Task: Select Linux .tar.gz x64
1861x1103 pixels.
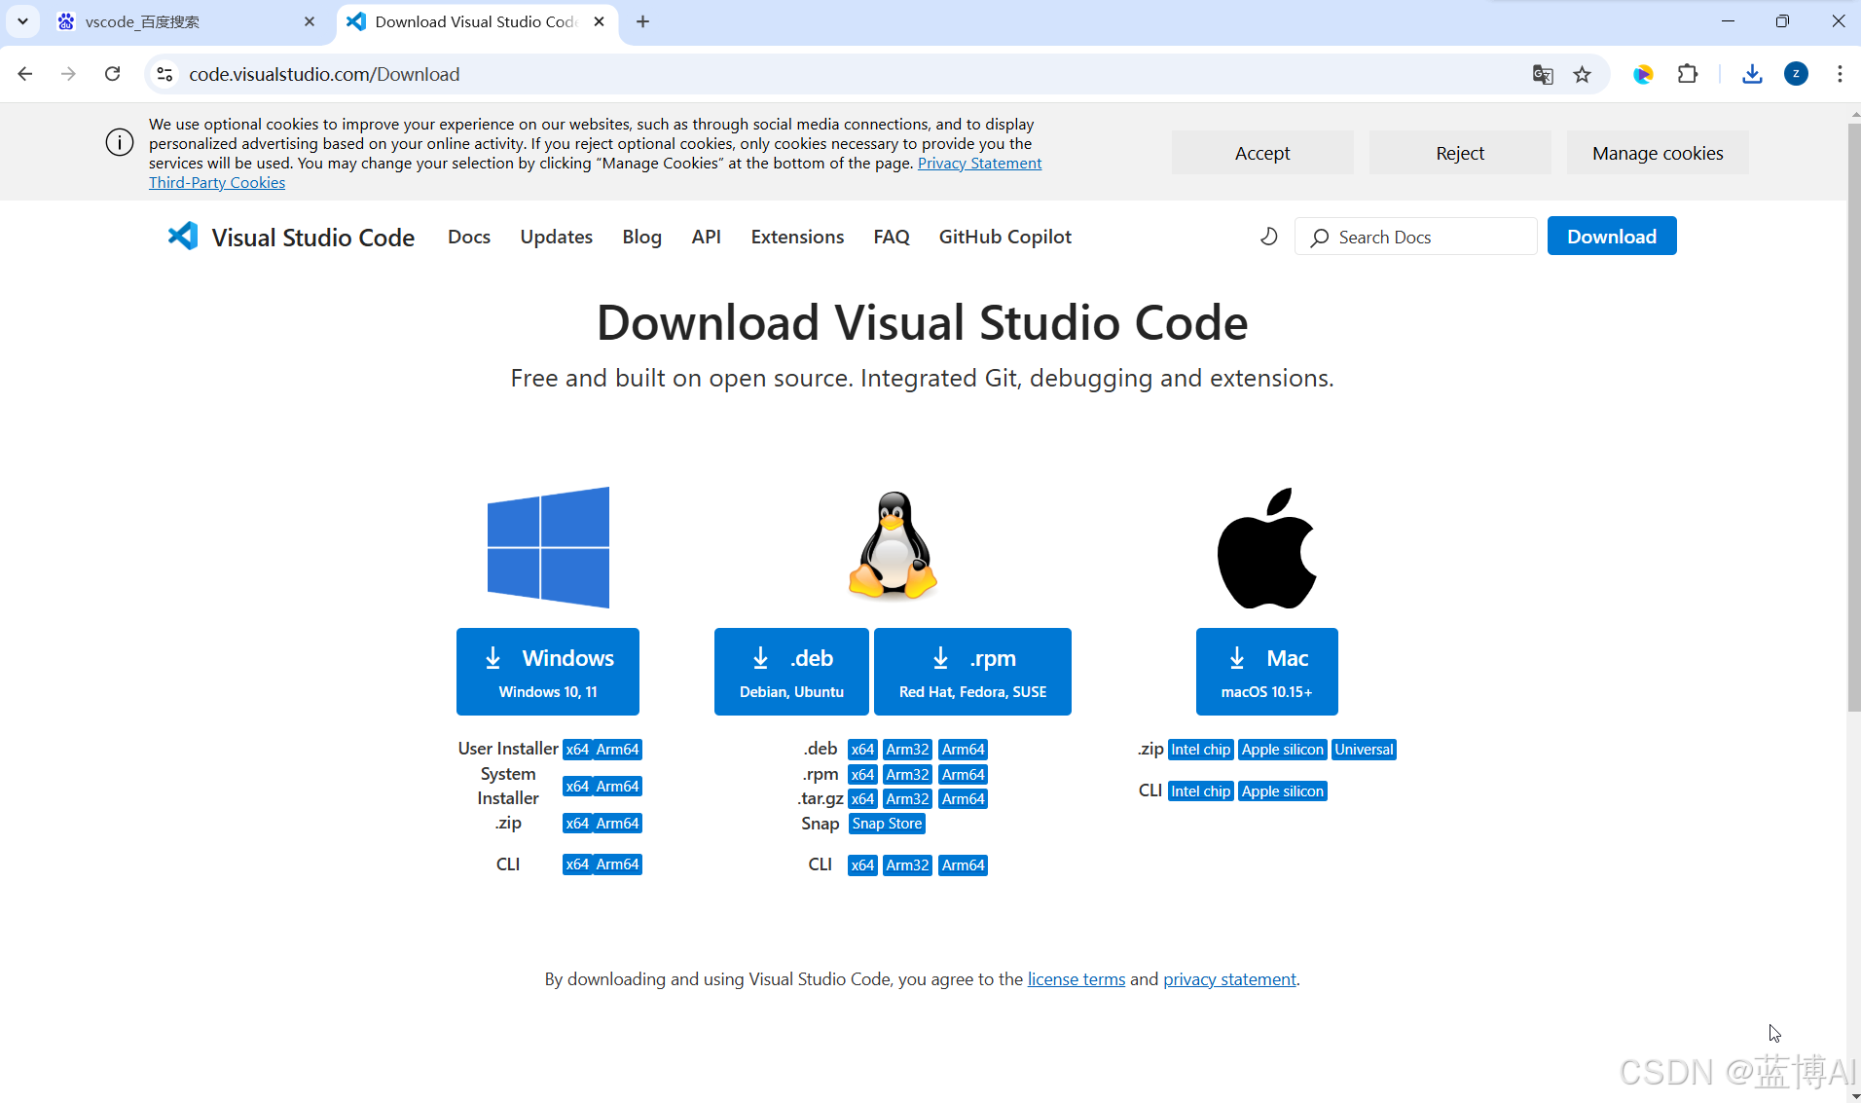Action: point(862,799)
